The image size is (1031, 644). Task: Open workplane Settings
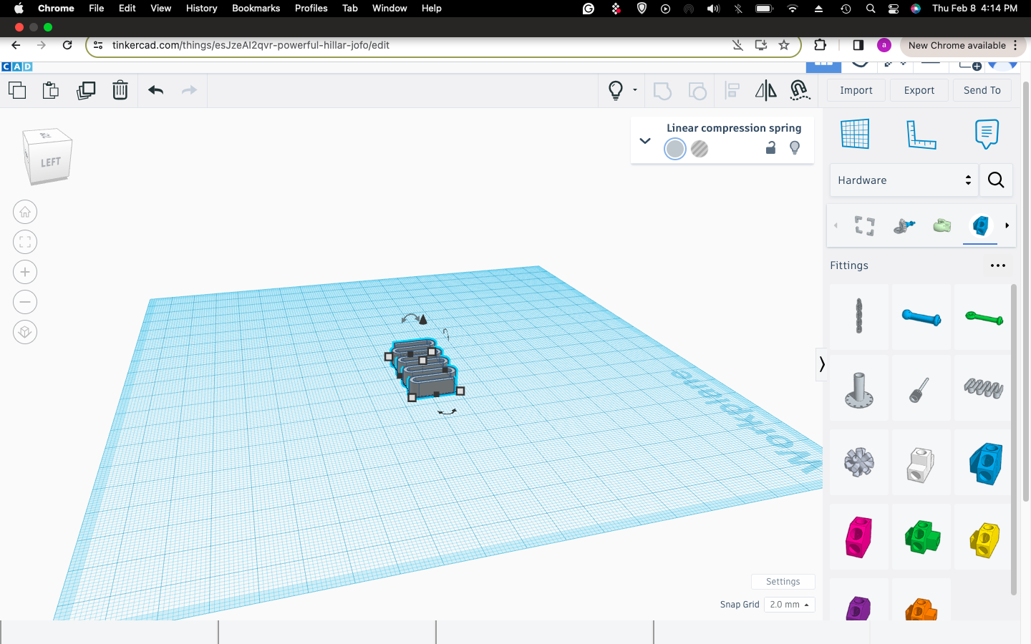(783, 581)
